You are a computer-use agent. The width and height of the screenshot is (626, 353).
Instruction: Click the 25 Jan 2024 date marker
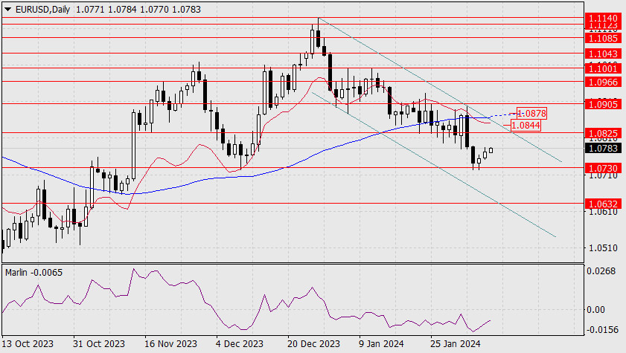click(x=455, y=343)
